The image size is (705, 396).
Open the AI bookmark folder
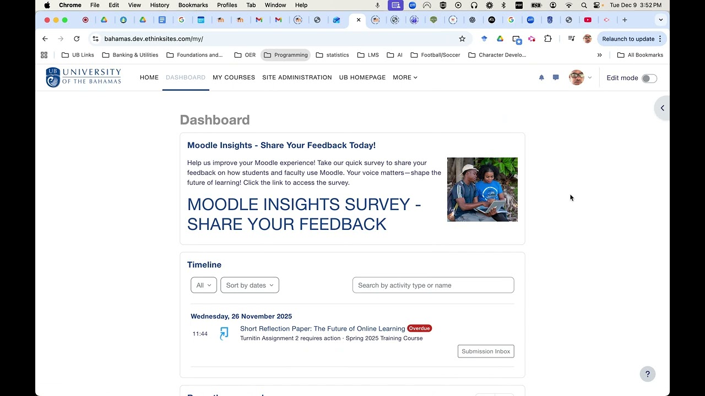point(394,55)
